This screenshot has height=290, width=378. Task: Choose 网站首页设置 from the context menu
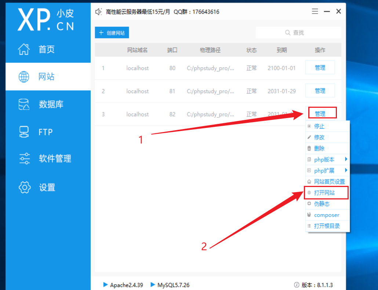[328, 181]
